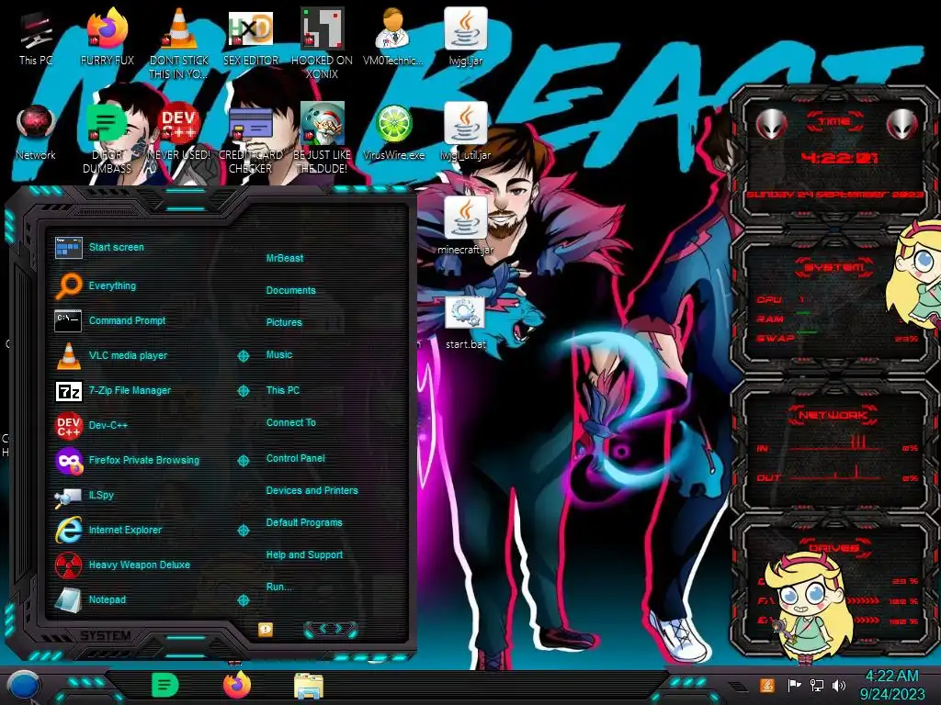This screenshot has height=705, width=941.
Task: Open the Run... dialog link
Action: tap(278, 587)
